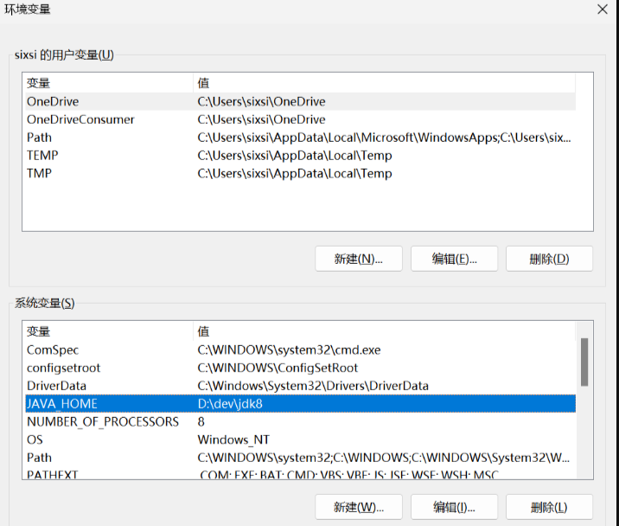
Task: Select the DriverData system variable row
Action: (x=56, y=386)
